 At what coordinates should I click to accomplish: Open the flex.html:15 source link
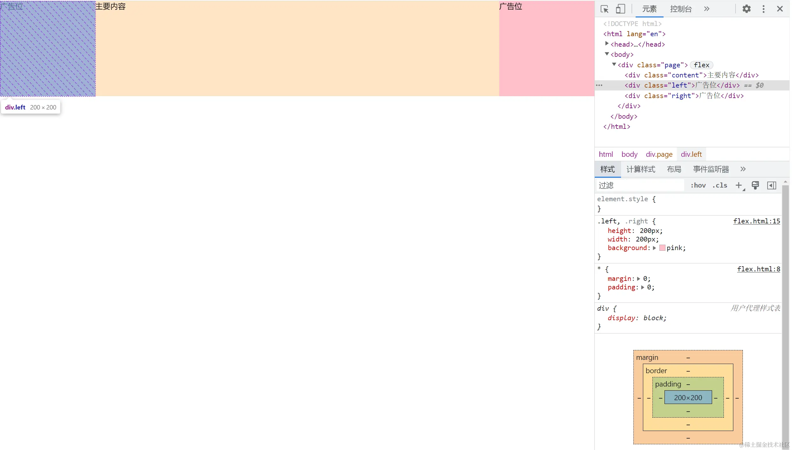[x=756, y=221]
